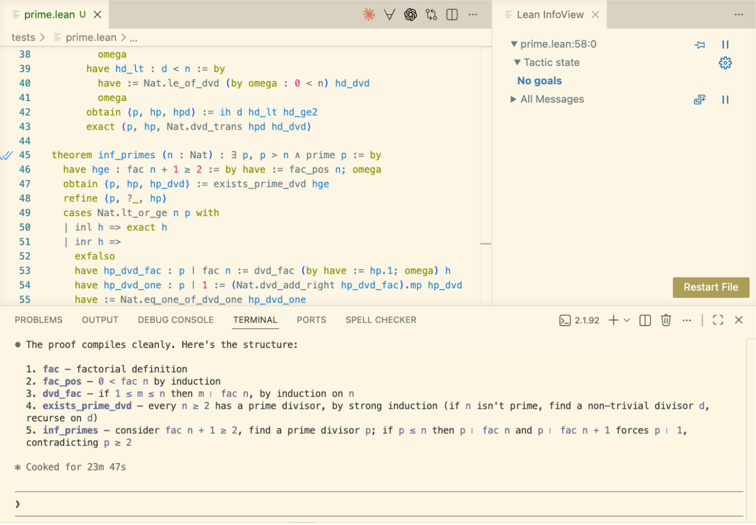The height and width of the screenshot is (525, 756).
Task: Collapse the Tactic state section
Action: pos(517,63)
